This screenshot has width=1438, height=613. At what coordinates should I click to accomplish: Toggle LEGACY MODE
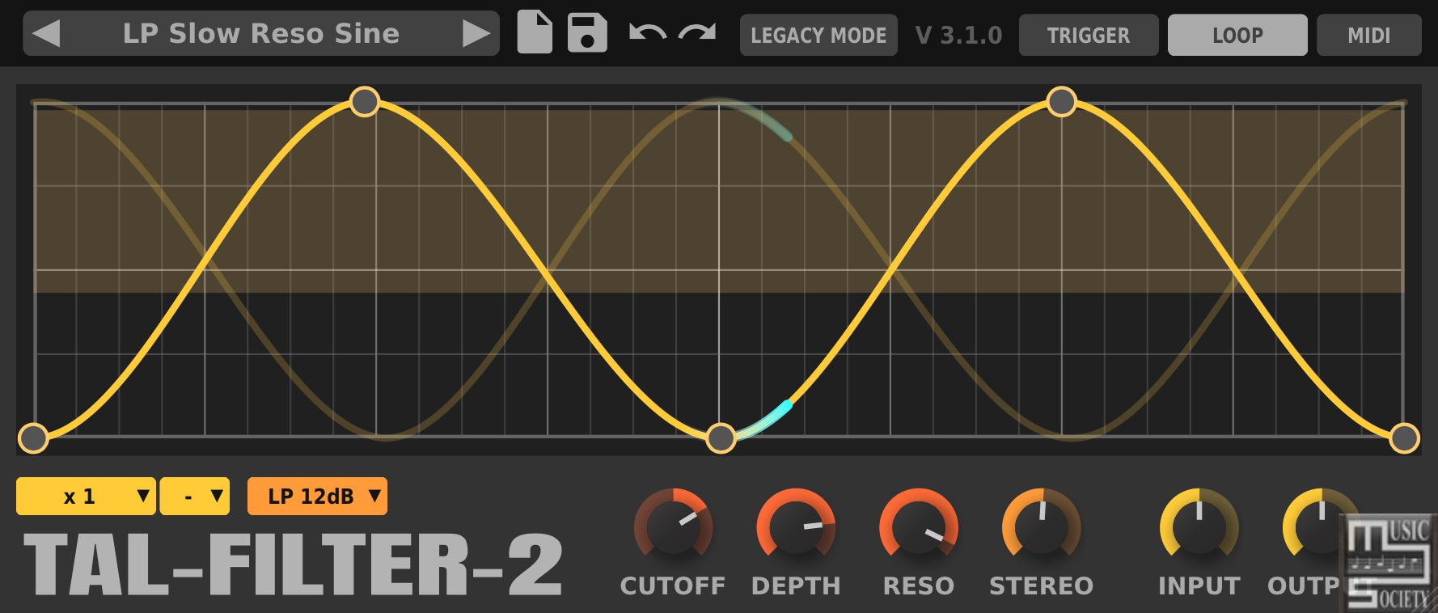[818, 35]
